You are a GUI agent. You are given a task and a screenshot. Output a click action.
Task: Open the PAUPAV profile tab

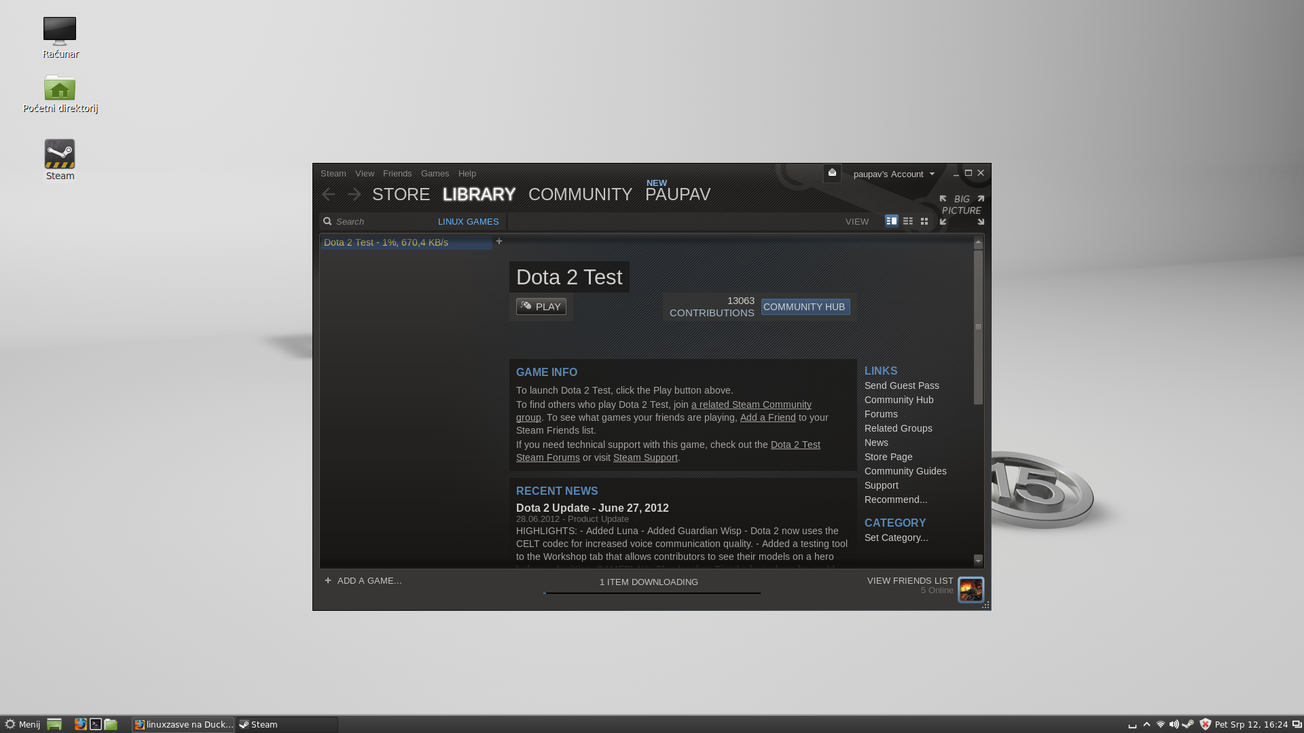point(678,194)
